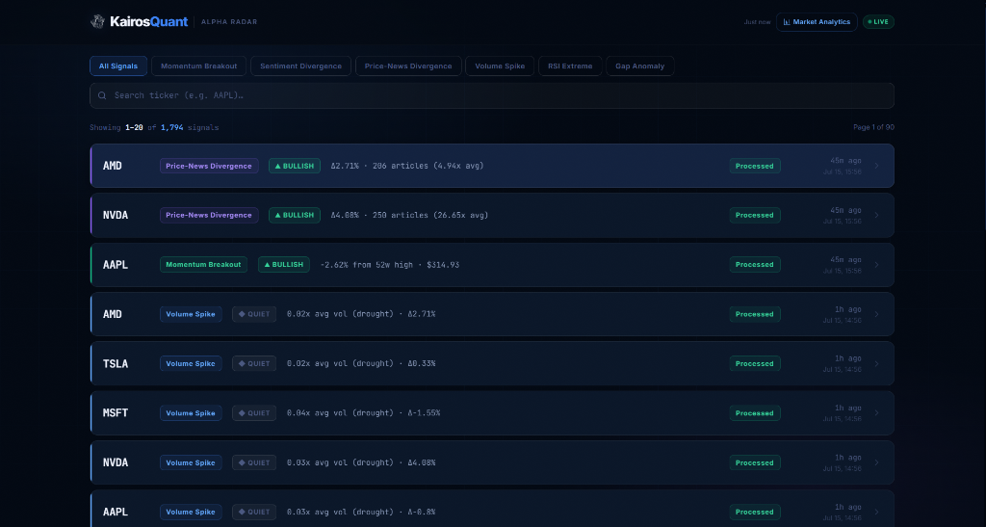
Task: Expand NVDA Price-News Divergence row chevron
Action: coord(876,215)
